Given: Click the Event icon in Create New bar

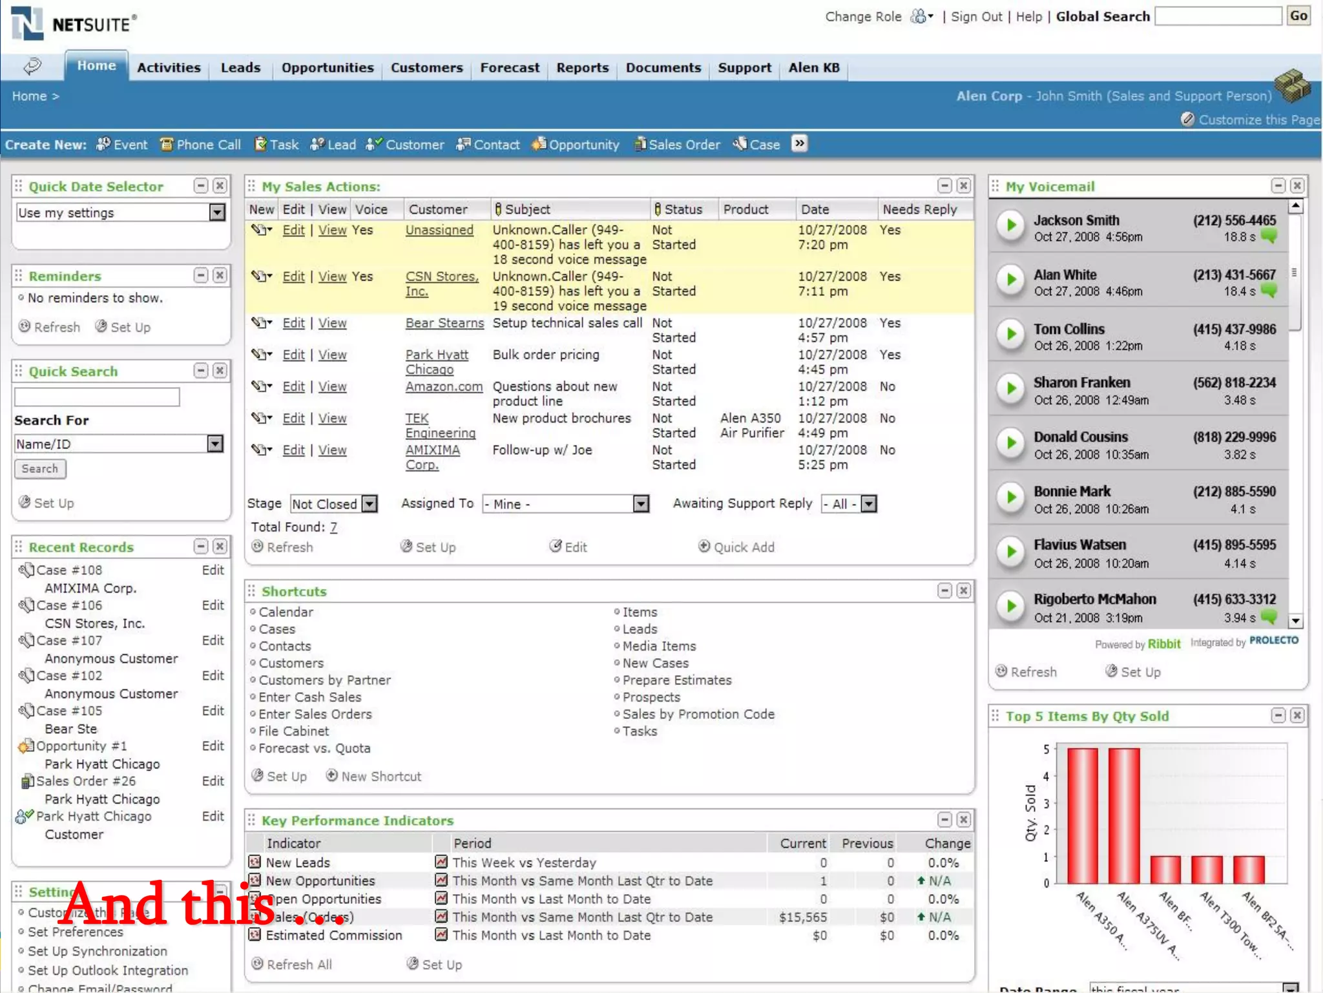Looking at the screenshot, I should (x=103, y=144).
